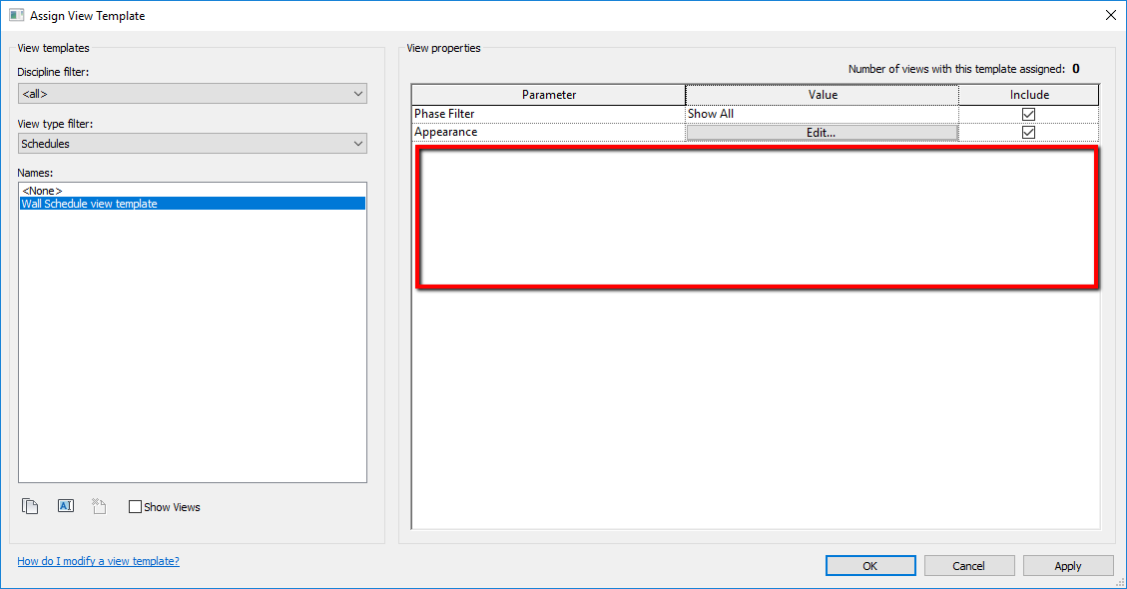Image resolution: width=1127 pixels, height=589 pixels.
Task: Uncheck Include for Phase Filter
Action: point(1028,113)
